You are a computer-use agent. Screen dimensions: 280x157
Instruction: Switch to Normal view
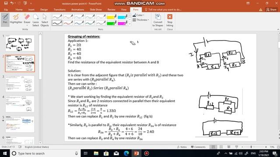213,147
